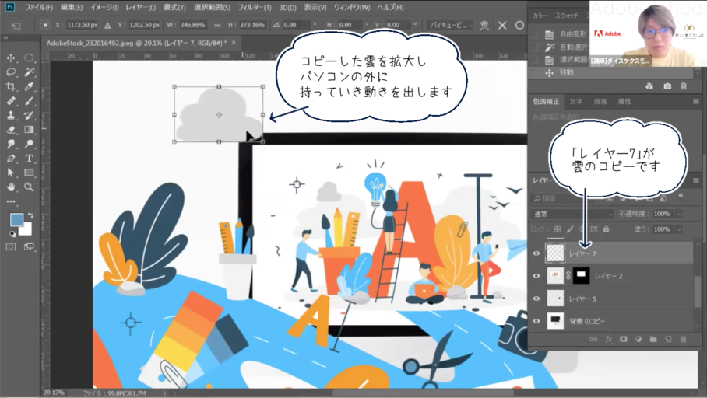Select the Eraser tool
707x398 pixels.
point(11,130)
